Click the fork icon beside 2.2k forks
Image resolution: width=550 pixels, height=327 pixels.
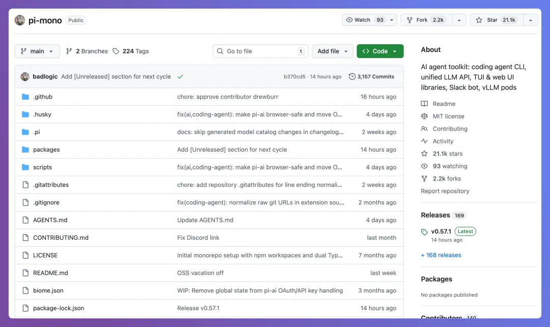(424, 179)
